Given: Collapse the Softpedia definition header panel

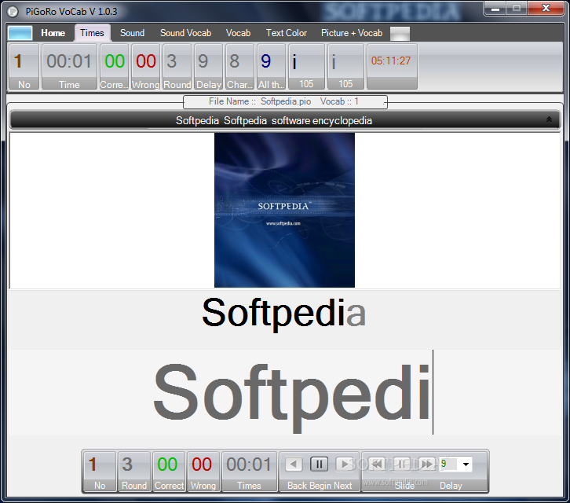Looking at the screenshot, I should pyautogui.click(x=549, y=119).
